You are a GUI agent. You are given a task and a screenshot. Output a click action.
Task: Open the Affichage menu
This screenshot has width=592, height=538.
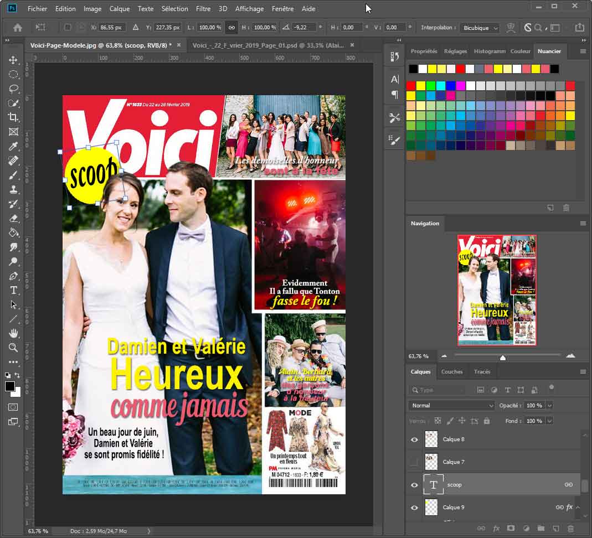(250, 9)
